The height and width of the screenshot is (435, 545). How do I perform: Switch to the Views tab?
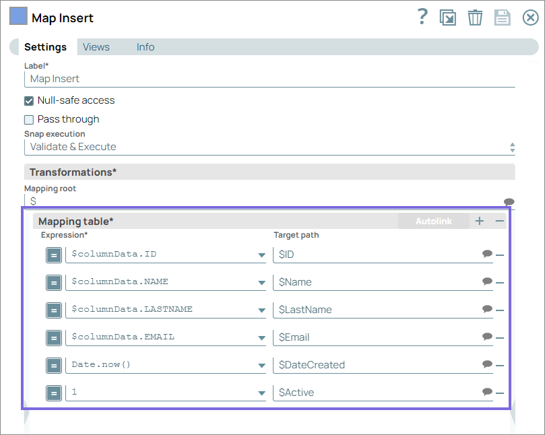tap(96, 47)
